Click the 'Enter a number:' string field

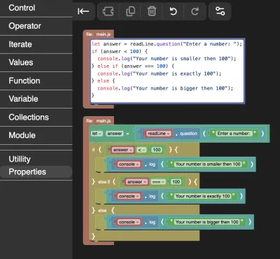pyautogui.click(x=233, y=134)
